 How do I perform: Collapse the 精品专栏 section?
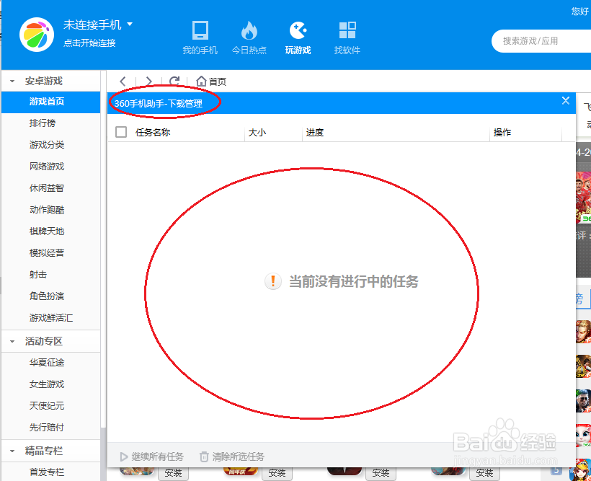tap(12, 451)
